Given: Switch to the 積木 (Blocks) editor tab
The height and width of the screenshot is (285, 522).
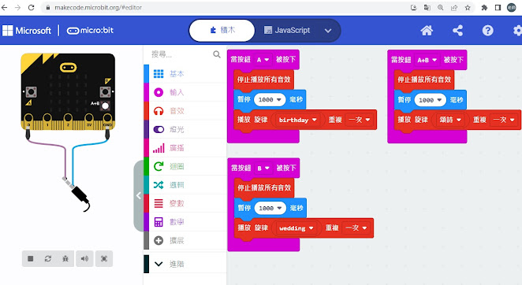Looking at the screenshot, I should 222,30.
